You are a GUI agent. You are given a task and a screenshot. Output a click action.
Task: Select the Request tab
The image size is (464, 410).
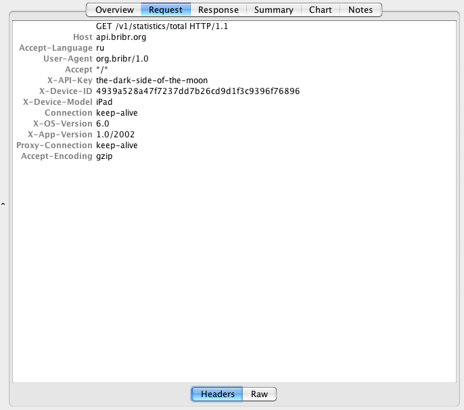pyautogui.click(x=166, y=9)
